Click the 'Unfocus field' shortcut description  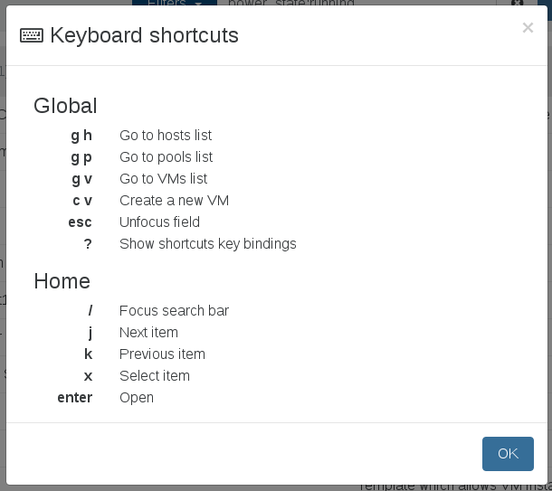(x=159, y=222)
